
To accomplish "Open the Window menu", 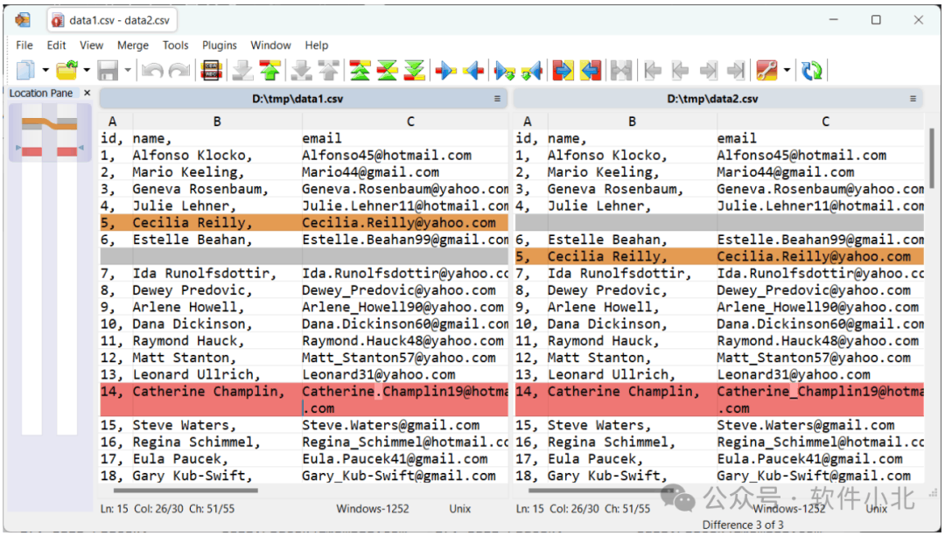I will coord(270,45).
